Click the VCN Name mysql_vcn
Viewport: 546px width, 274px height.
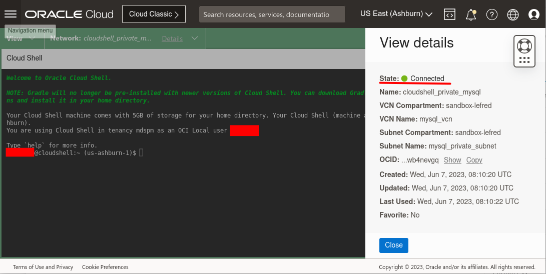click(x=435, y=119)
